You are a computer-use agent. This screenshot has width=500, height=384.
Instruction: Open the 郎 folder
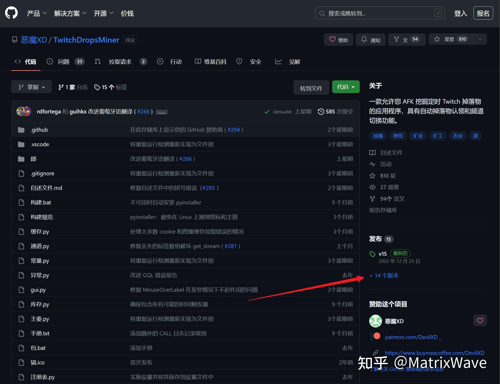pyautogui.click(x=34, y=159)
